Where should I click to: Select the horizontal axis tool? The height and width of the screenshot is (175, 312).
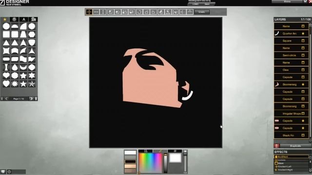click(x=96, y=12)
